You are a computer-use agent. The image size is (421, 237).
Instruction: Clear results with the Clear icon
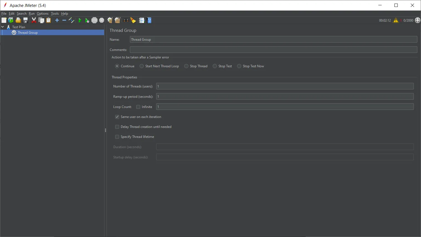tap(110, 20)
